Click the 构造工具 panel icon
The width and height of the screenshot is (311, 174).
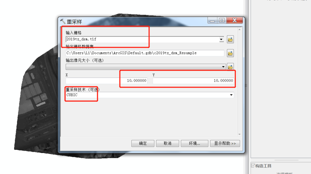(253, 165)
